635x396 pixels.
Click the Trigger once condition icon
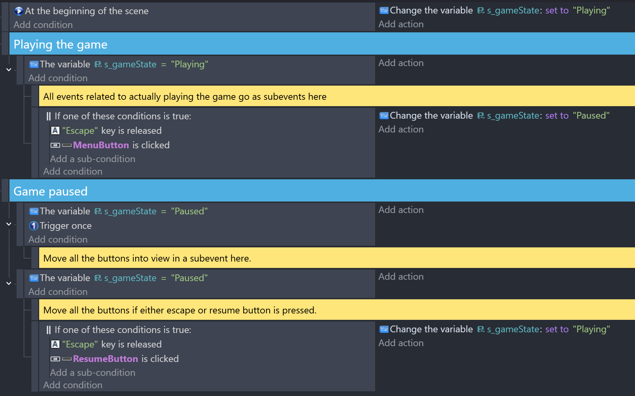coord(33,226)
